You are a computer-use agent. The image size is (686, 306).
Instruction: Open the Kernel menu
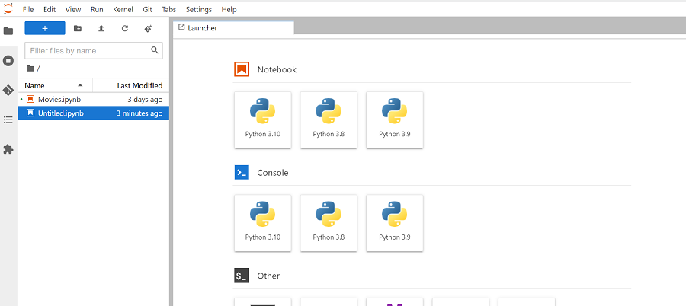click(123, 9)
